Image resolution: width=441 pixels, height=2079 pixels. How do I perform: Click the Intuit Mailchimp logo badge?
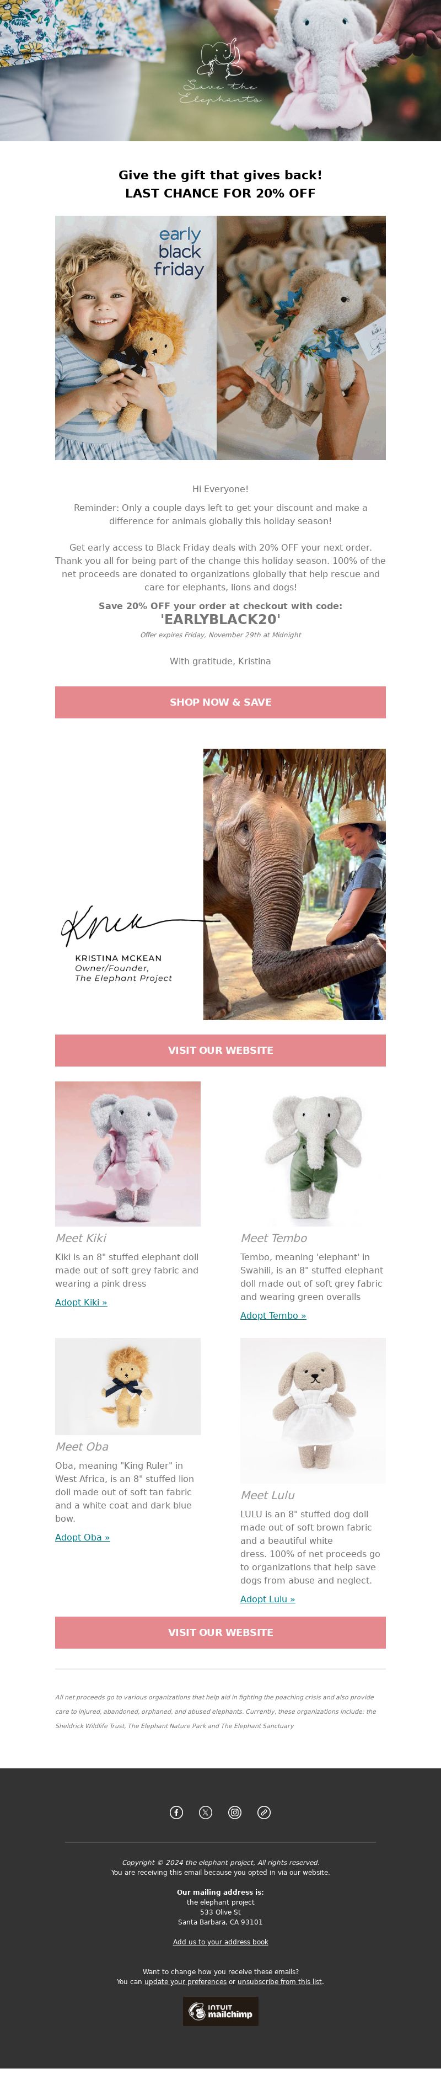[220, 2011]
